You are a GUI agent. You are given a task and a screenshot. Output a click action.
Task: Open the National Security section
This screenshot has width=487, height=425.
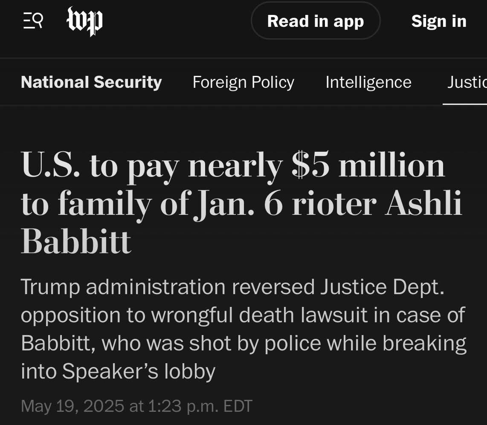pos(91,82)
